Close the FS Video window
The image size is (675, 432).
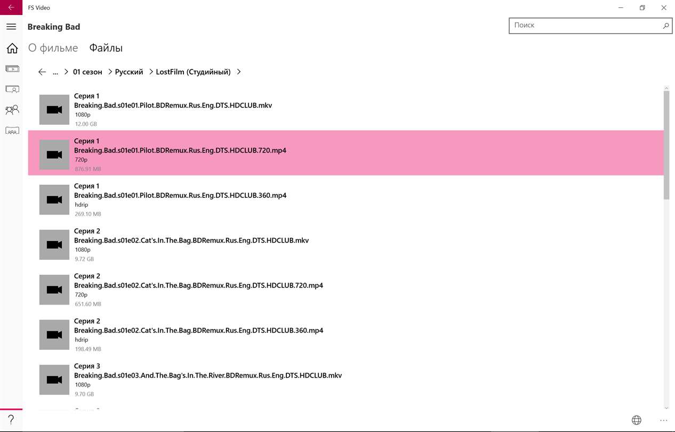click(x=664, y=7)
